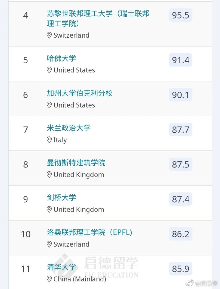This screenshot has width=220, height=289.
Task: Click the 91.4 score badge
Action: tap(181, 60)
